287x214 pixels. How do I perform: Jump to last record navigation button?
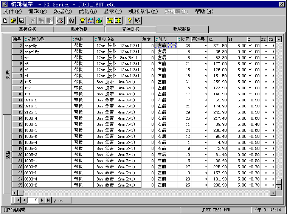point(48,200)
